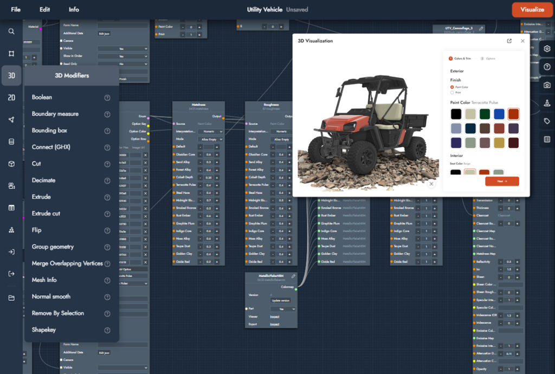Open the database icon in left sidebar
This screenshot has width=555, height=374.
pos(11,142)
